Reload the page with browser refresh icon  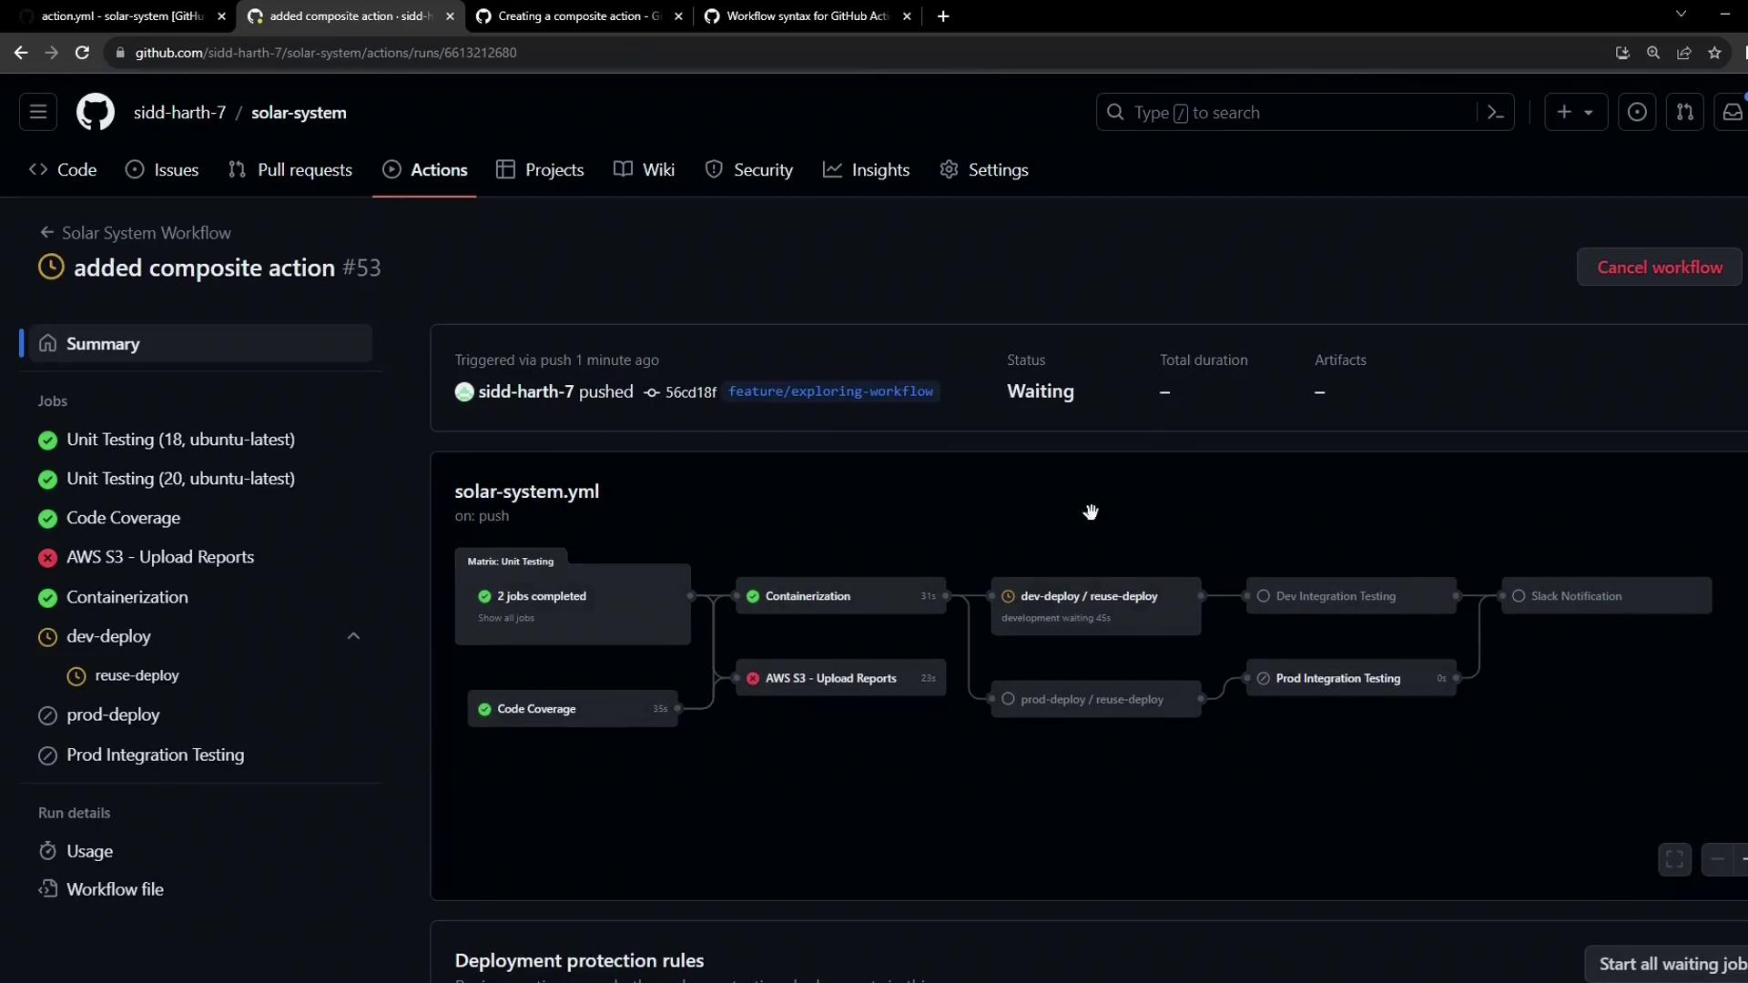(x=82, y=53)
